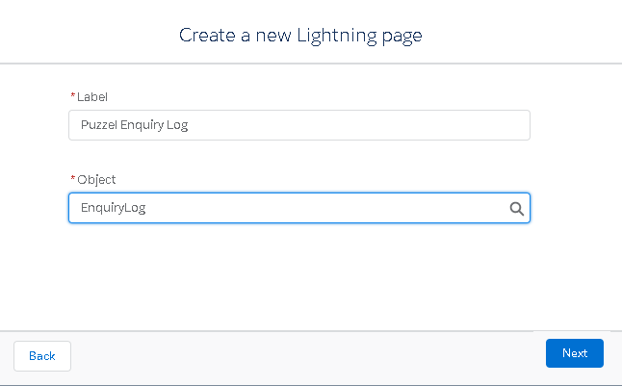The height and width of the screenshot is (386, 622).
Task: Click the search magnifier icon in Object field
Action: coord(516,208)
